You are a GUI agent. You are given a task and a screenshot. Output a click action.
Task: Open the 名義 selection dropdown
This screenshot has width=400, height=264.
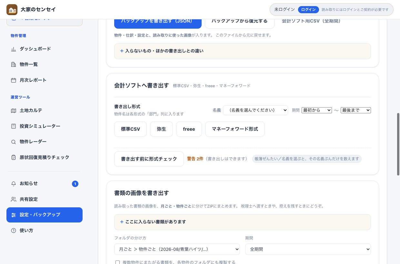(255, 110)
